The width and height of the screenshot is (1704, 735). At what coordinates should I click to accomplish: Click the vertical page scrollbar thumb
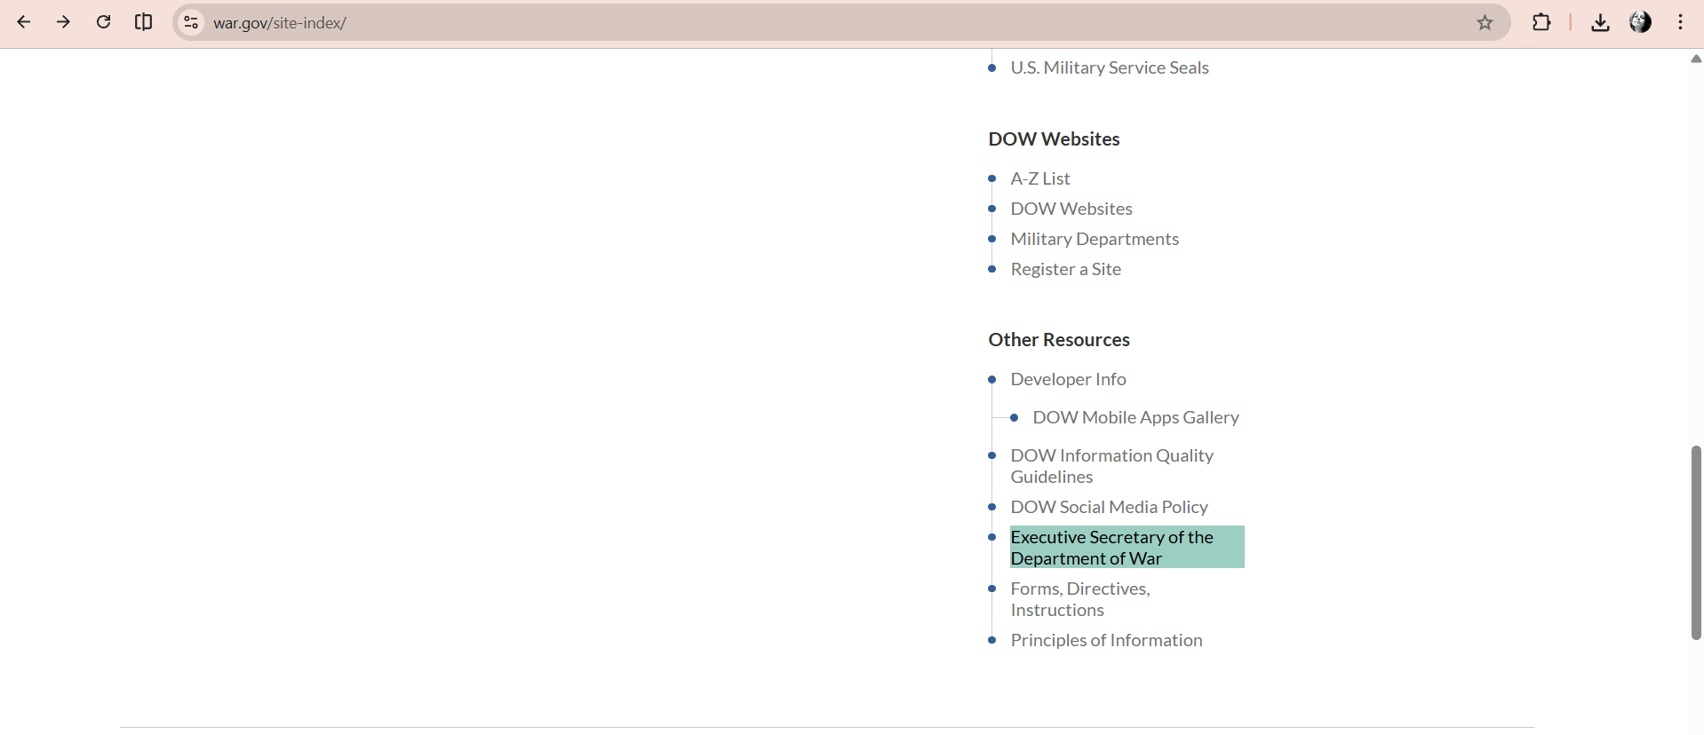(1695, 541)
